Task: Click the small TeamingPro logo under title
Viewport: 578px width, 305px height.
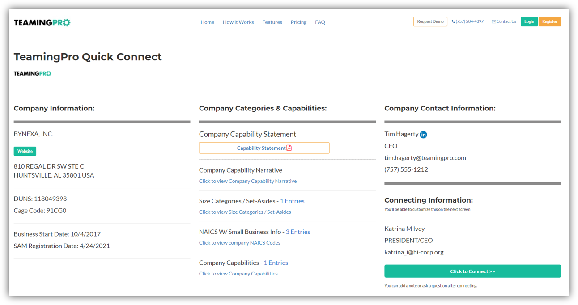Action: tap(33, 73)
